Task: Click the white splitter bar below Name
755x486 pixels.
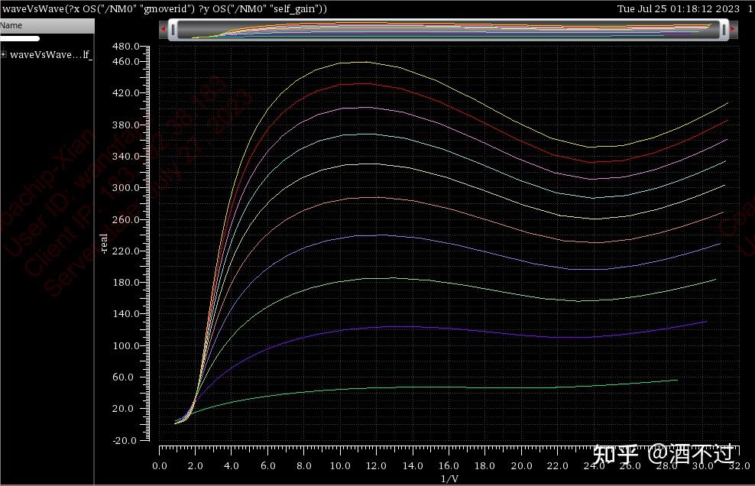Action: [x=19, y=38]
